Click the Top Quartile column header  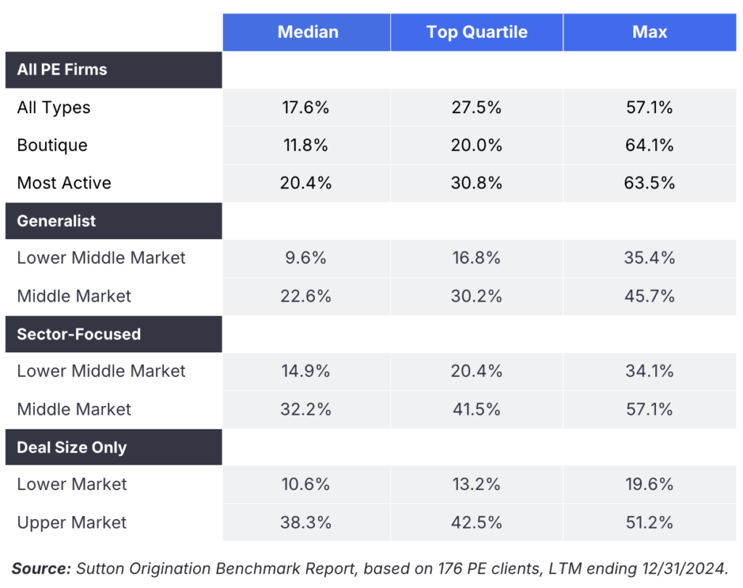click(x=477, y=33)
